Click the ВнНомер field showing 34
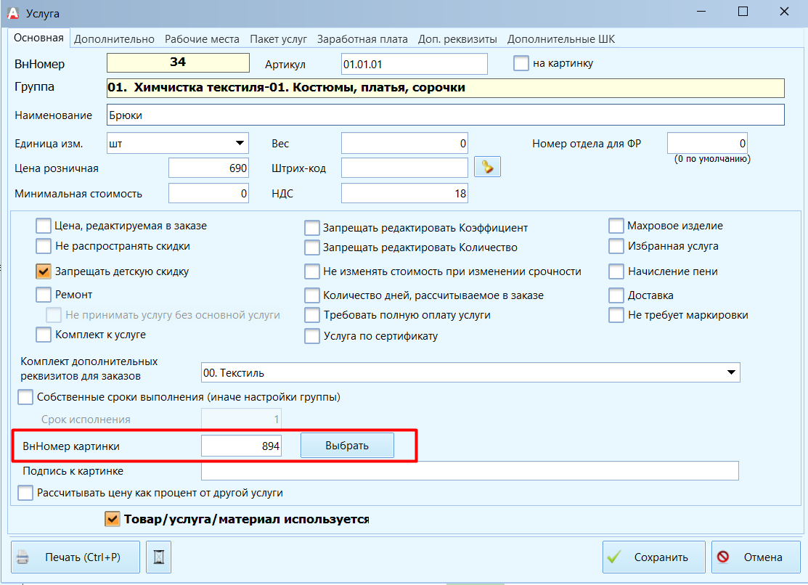 click(x=178, y=63)
